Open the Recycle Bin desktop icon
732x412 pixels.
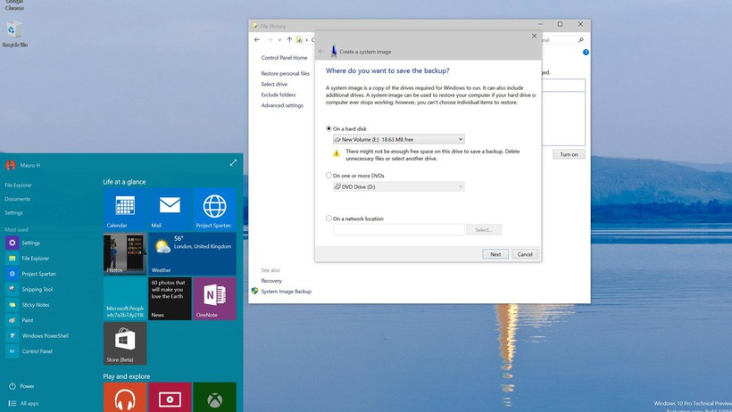(x=14, y=34)
